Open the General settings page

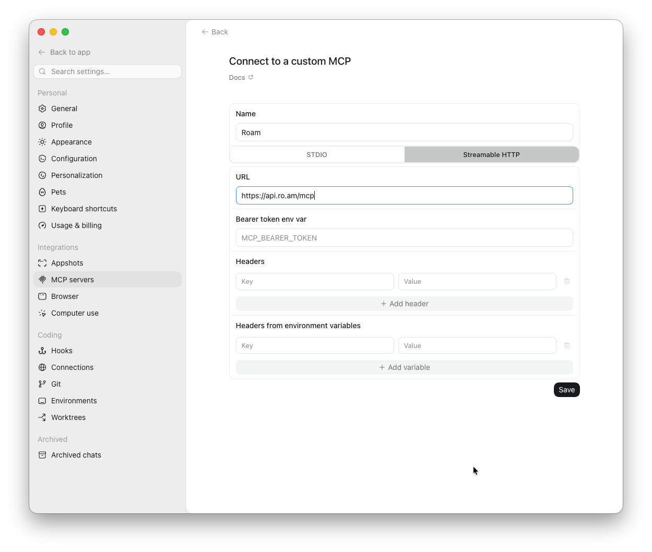(x=108, y=109)
